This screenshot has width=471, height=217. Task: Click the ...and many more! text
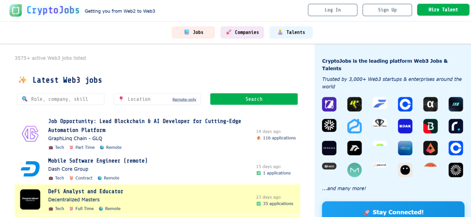344,189
